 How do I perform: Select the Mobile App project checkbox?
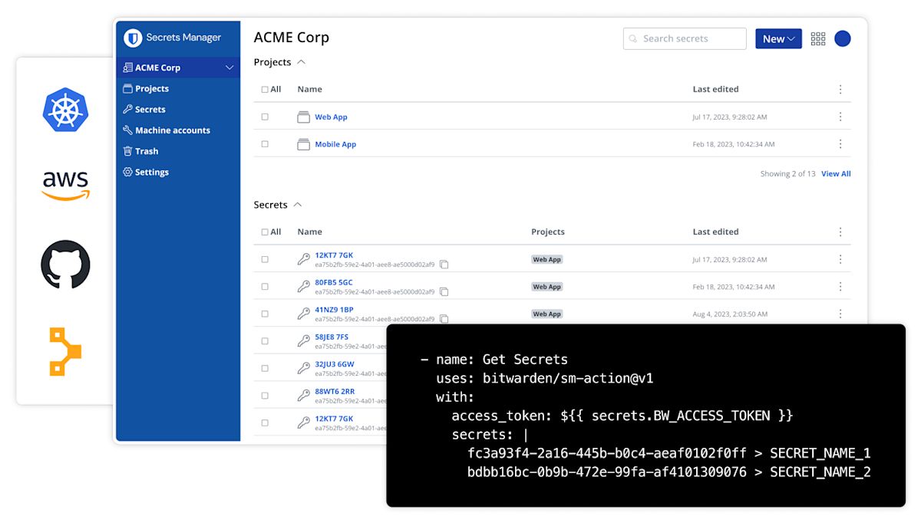tap(265, 144)
